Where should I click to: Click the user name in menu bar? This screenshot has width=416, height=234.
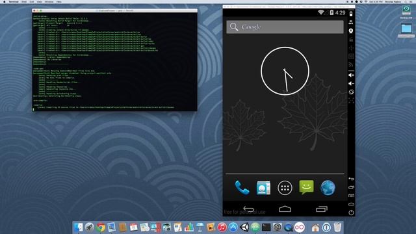pyautogui.click(x=393, y=1)
